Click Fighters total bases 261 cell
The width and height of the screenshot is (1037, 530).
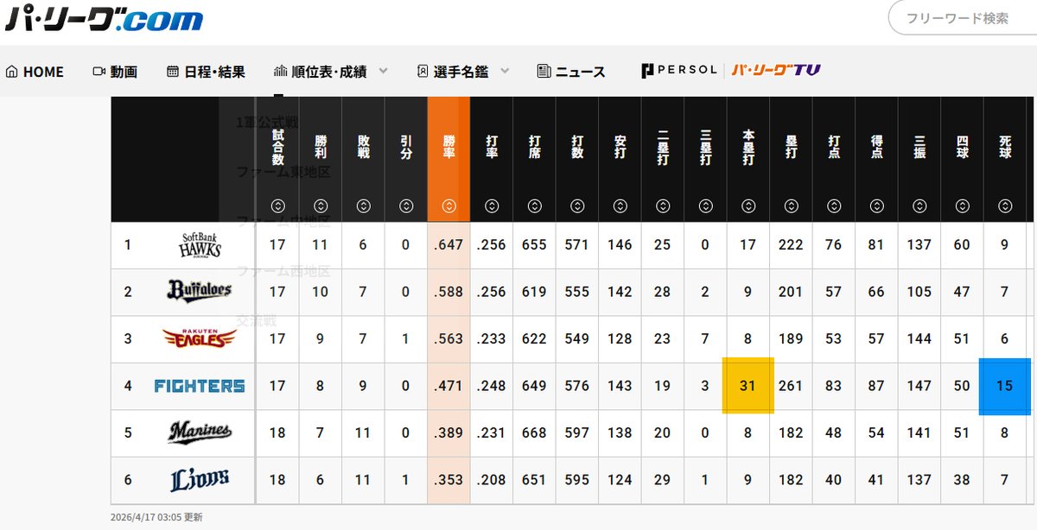pos(791,386)
